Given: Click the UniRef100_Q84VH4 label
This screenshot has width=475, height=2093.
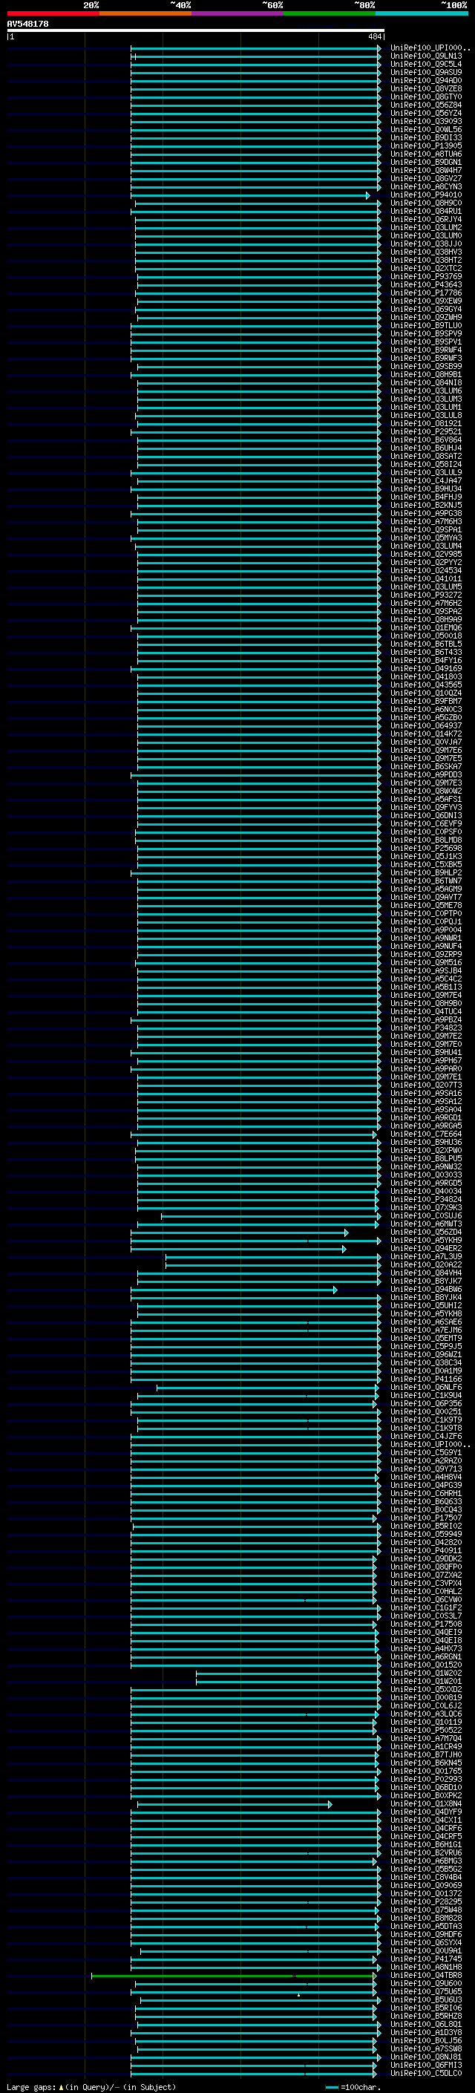Looking at the screenshot, I should 425,1273.
